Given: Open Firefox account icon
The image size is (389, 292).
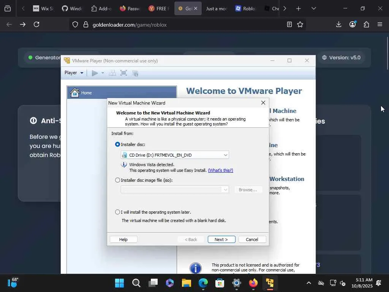Looking at the screenshot, I should 353,24.
